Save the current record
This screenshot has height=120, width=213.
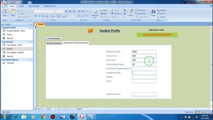[x=104, y=14]
